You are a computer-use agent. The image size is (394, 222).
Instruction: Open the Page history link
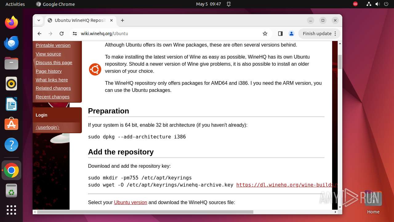coord(49,71)
